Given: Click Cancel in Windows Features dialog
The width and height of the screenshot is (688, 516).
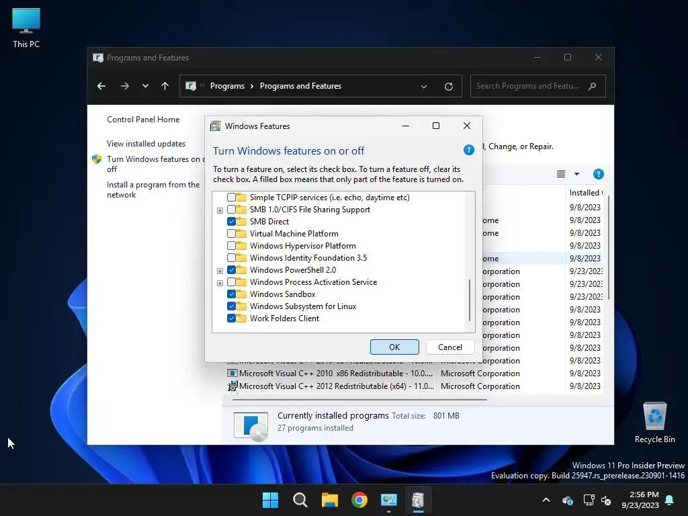Looking at the screenshot, I should point(449,347).
